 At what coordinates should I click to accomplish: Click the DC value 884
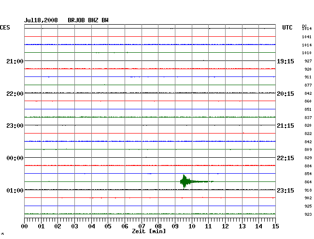click(x=308, y=166)
